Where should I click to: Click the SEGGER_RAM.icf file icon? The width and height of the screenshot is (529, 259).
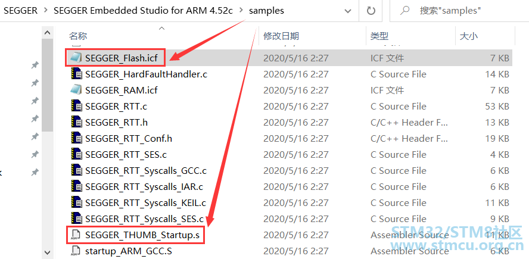click(76, 90)
